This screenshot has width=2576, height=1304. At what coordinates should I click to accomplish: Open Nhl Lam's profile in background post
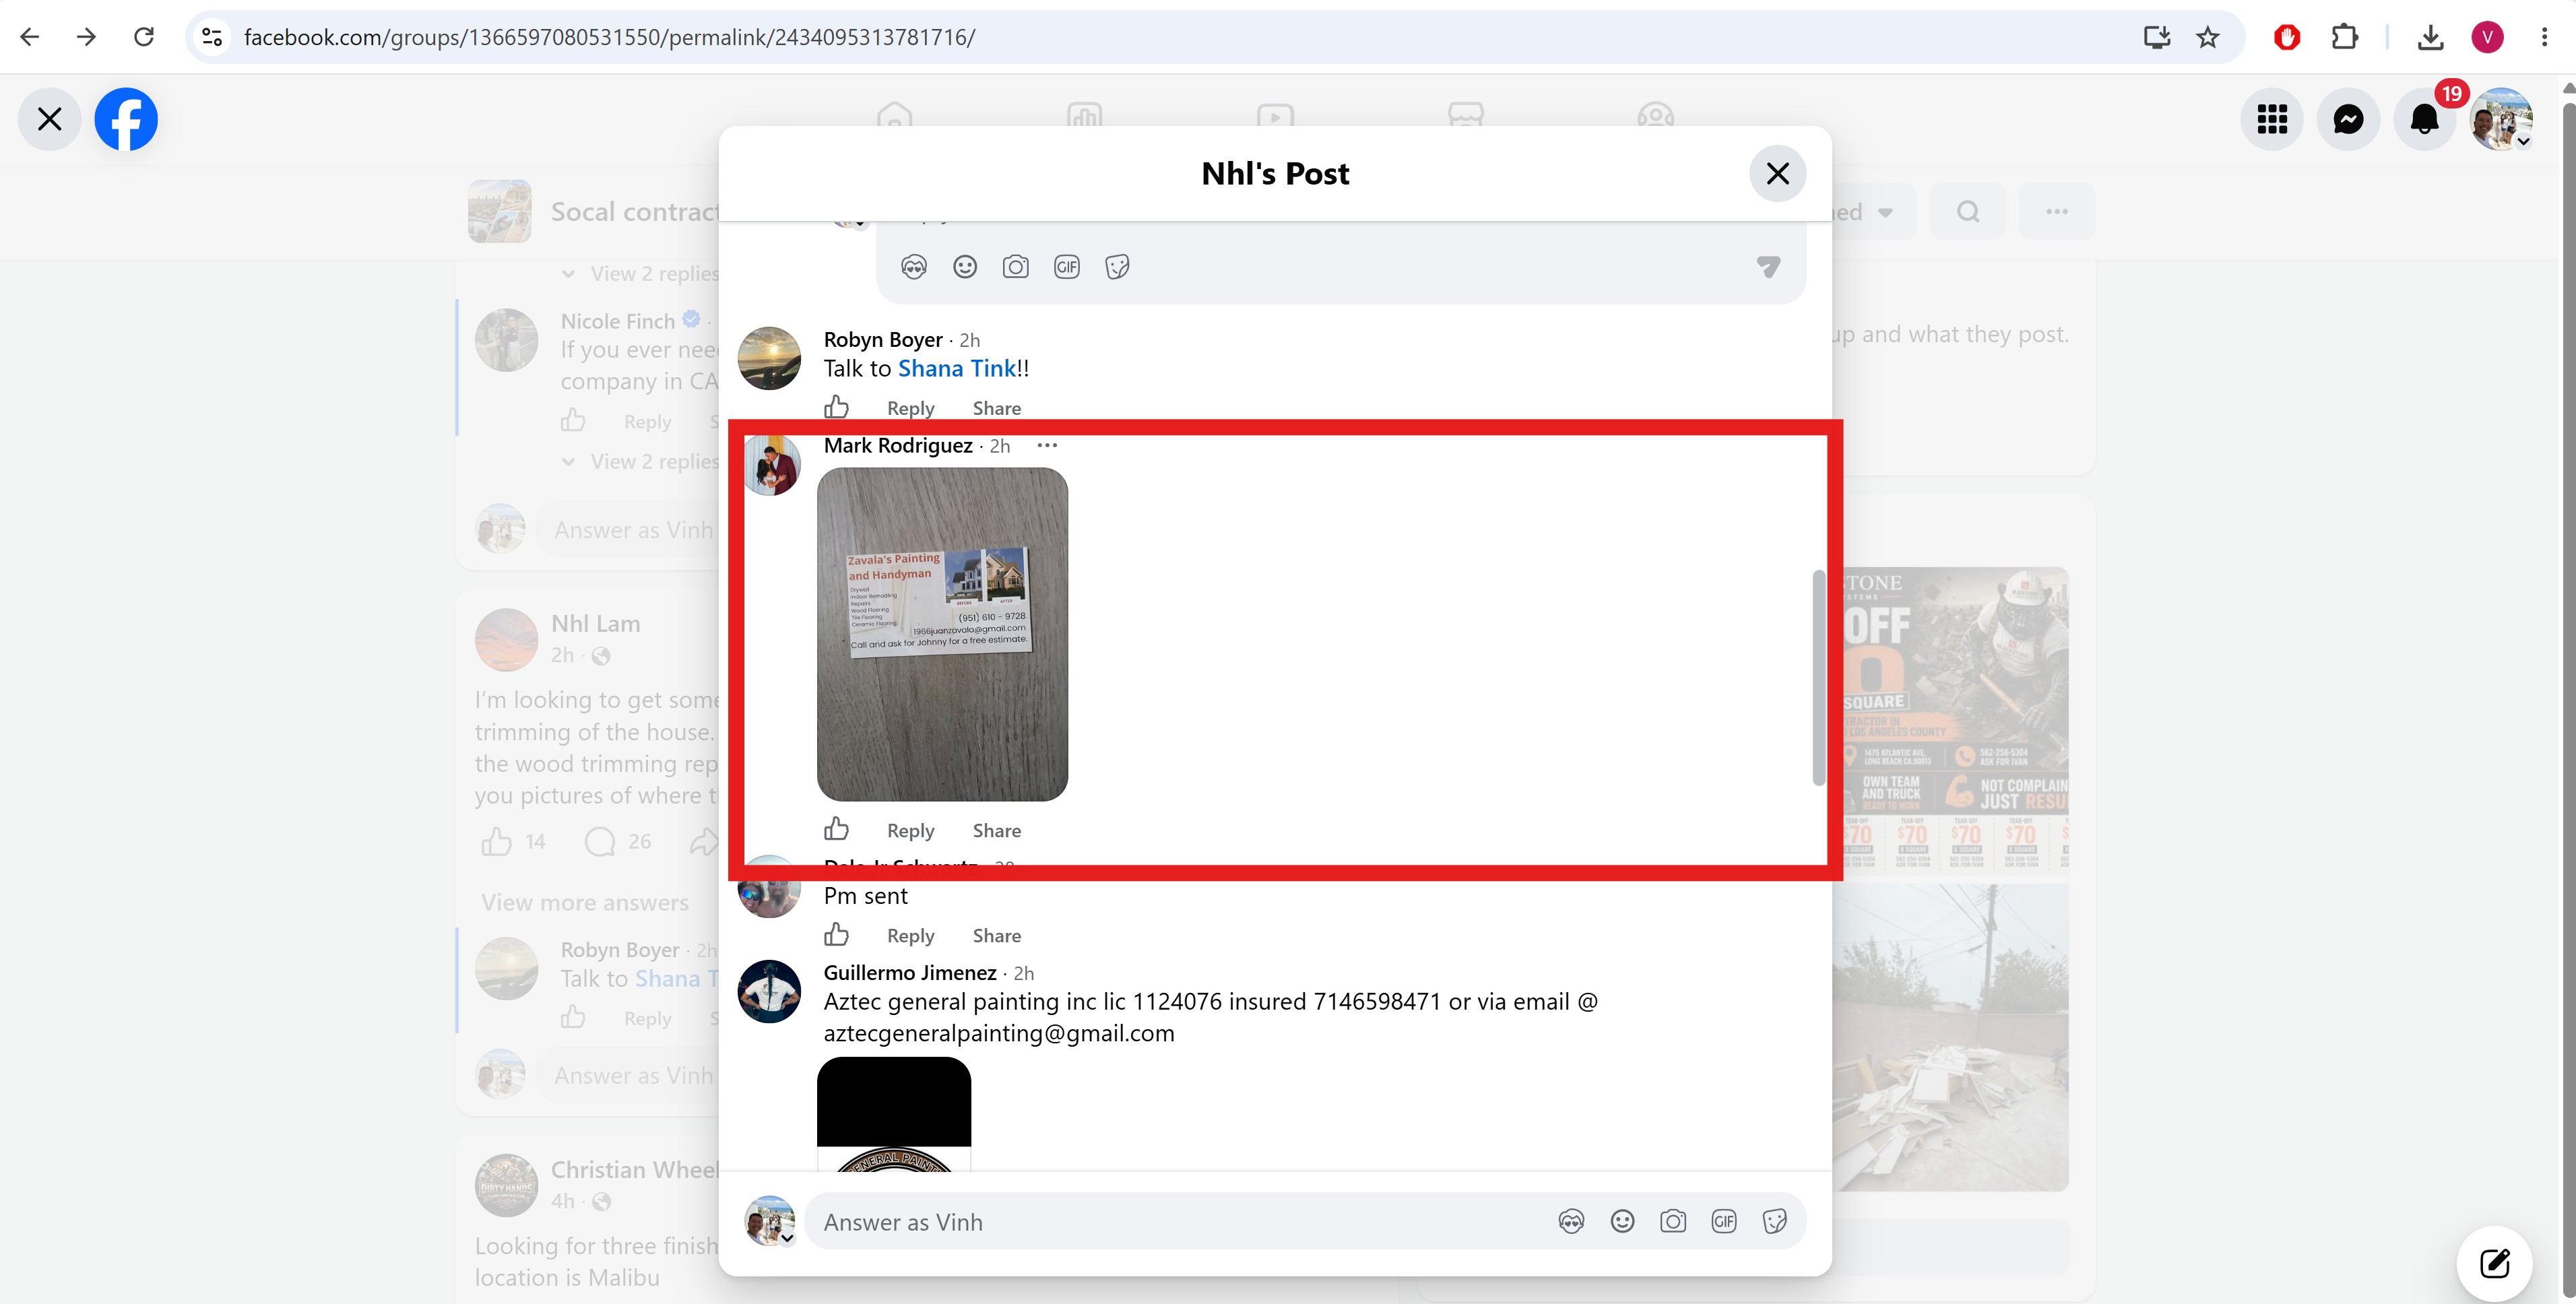tap(595, 623)
